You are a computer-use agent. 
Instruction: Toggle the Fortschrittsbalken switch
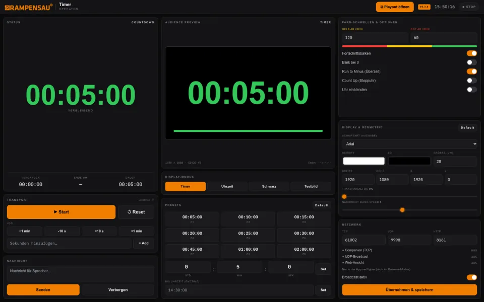coord(472,53)
